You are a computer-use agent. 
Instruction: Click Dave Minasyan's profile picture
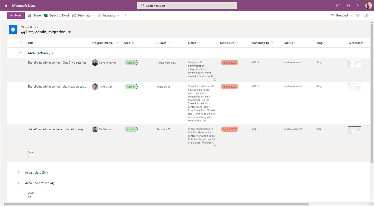(95, 62)
